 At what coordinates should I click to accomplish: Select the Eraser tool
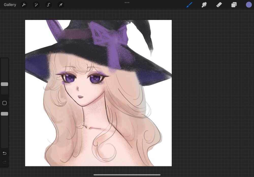[219, 5]
